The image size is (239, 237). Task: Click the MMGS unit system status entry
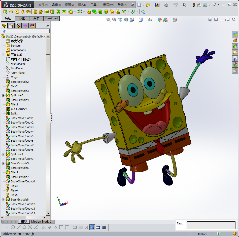point(202,234)
